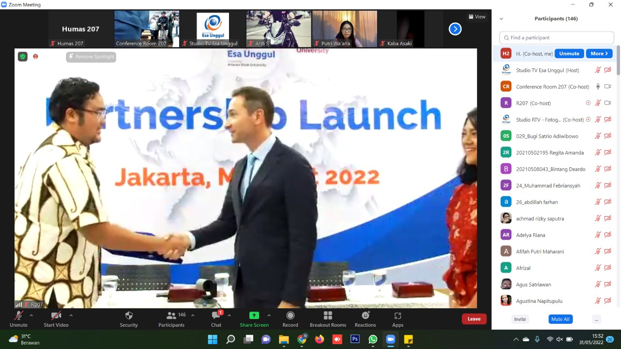Image resolution: width=621 pixels, height=349 pixels.
Task: Leave the meeting
Action: 474,319
